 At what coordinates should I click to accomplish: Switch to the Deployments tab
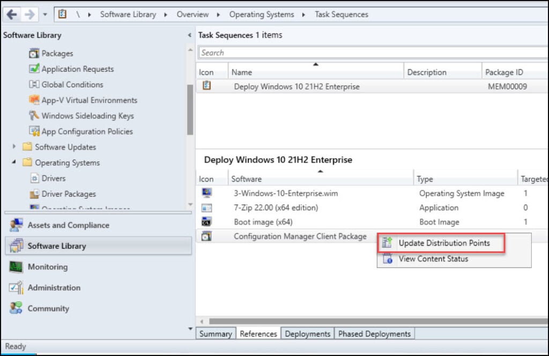click(307, 333)
